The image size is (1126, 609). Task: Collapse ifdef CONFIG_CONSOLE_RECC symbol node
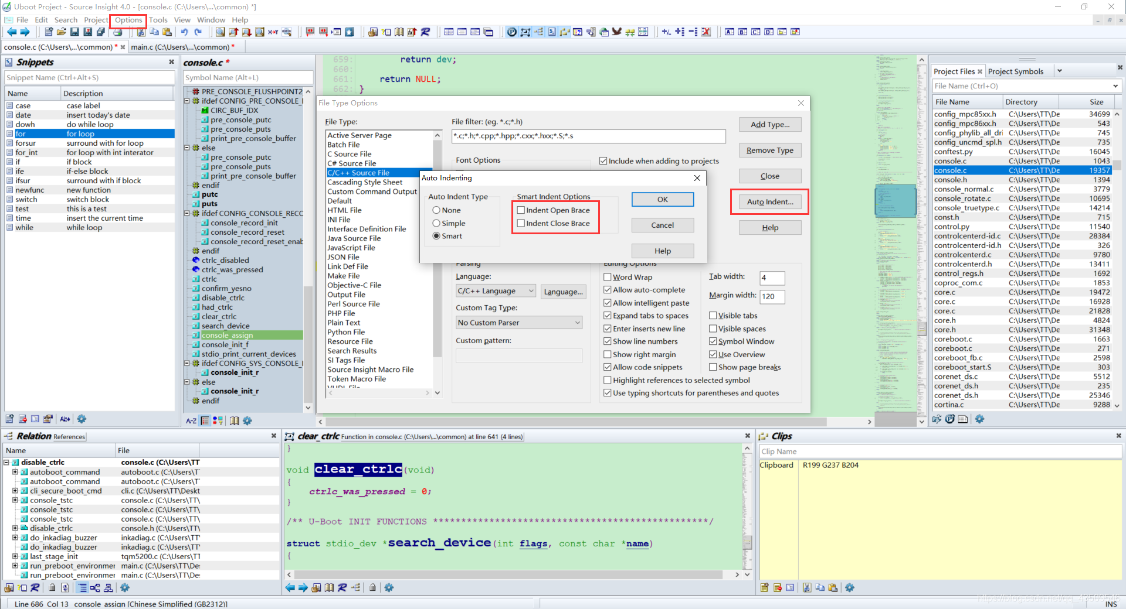click(187, 213)
